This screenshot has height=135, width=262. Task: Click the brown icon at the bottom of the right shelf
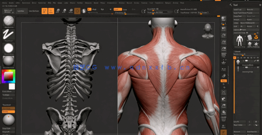click(x=224, y=132)
